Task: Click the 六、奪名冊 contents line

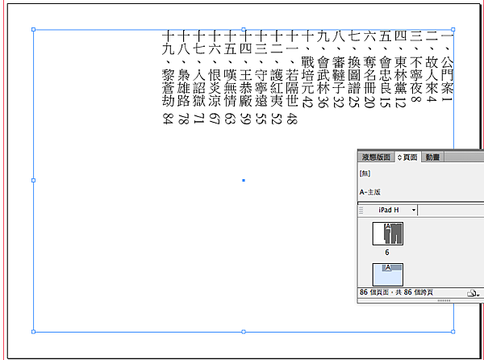Action: pyautogui.click(x=369, y=69)
